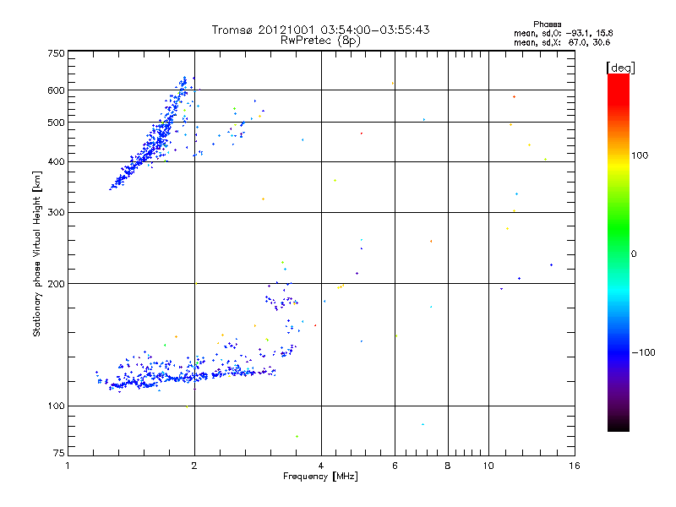
Task: Click the 'Phases' header text
Action: [x=547, y=25]
